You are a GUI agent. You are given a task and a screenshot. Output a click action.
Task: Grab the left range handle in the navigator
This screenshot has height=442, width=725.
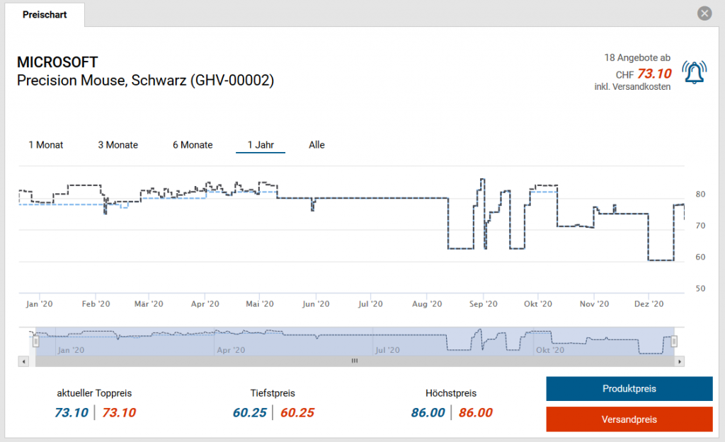point(36,342)
